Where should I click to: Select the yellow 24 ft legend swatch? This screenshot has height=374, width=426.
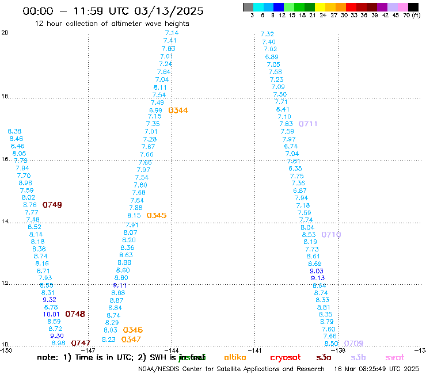pos(320,7)
